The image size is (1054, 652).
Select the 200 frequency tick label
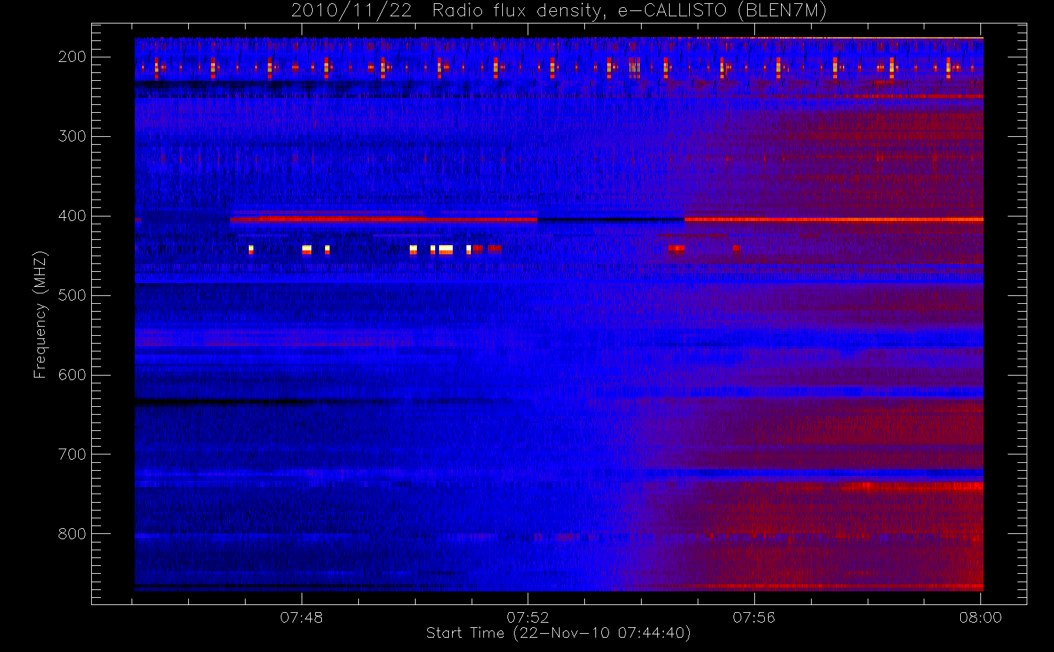point(72,57)
